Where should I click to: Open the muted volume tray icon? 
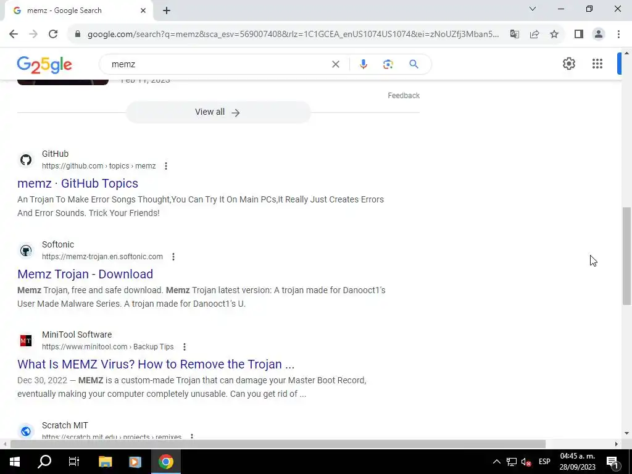pyautogui.click(x=526, y=462)
